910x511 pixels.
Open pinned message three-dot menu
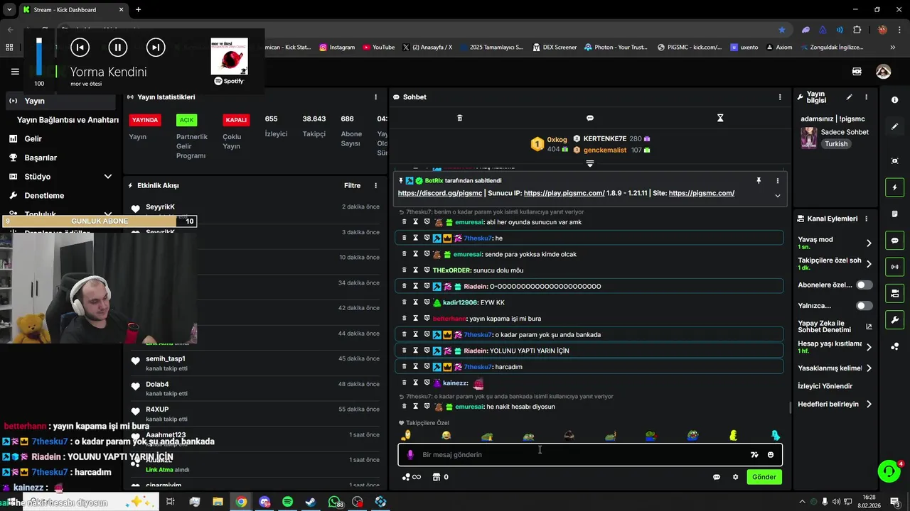pos(778,181)
